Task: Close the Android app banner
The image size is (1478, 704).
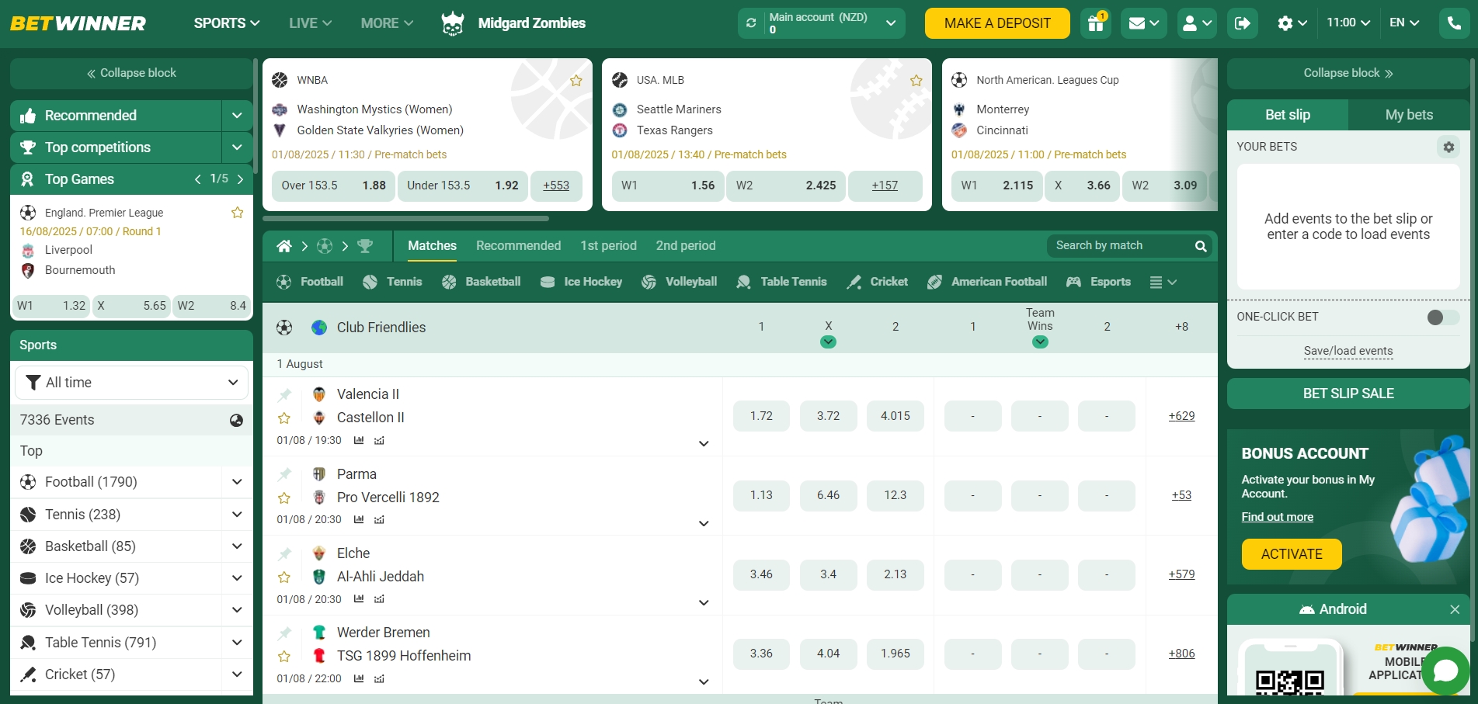Action: click(x=1455, y=610)
